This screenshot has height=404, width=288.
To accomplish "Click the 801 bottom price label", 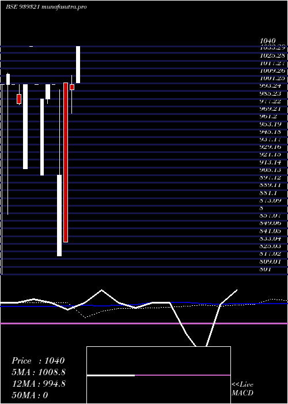I will coord(266,270).
